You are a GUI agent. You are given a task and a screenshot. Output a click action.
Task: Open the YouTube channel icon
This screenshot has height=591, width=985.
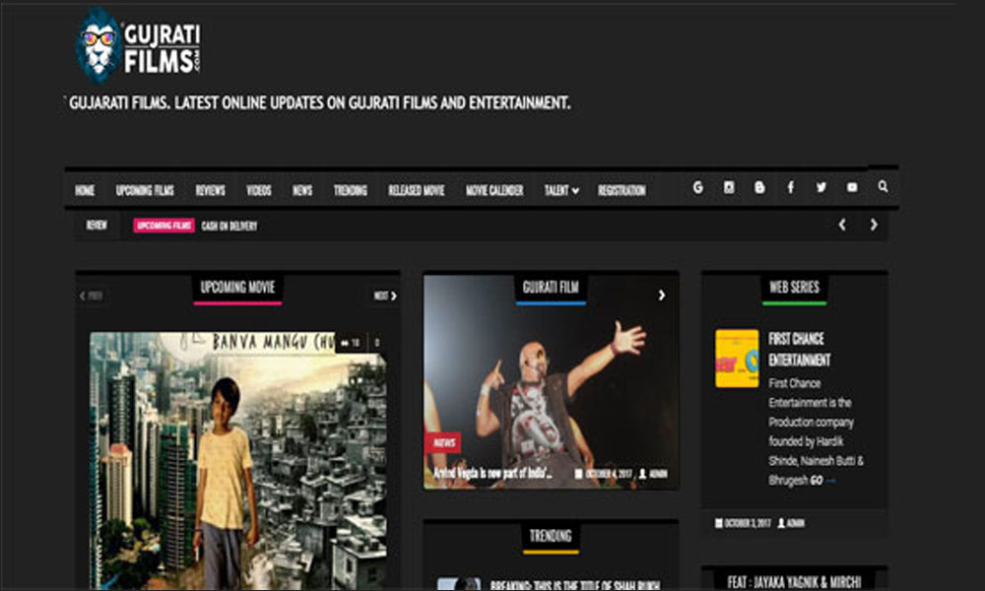852,188
